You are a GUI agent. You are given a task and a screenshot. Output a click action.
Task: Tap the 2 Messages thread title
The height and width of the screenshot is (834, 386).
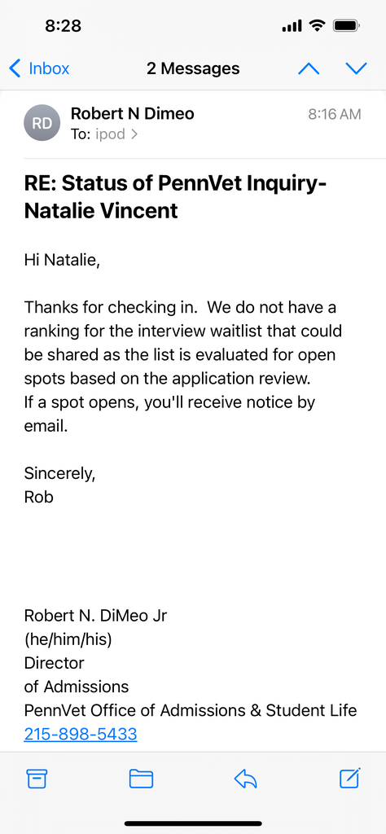(193, 68)
